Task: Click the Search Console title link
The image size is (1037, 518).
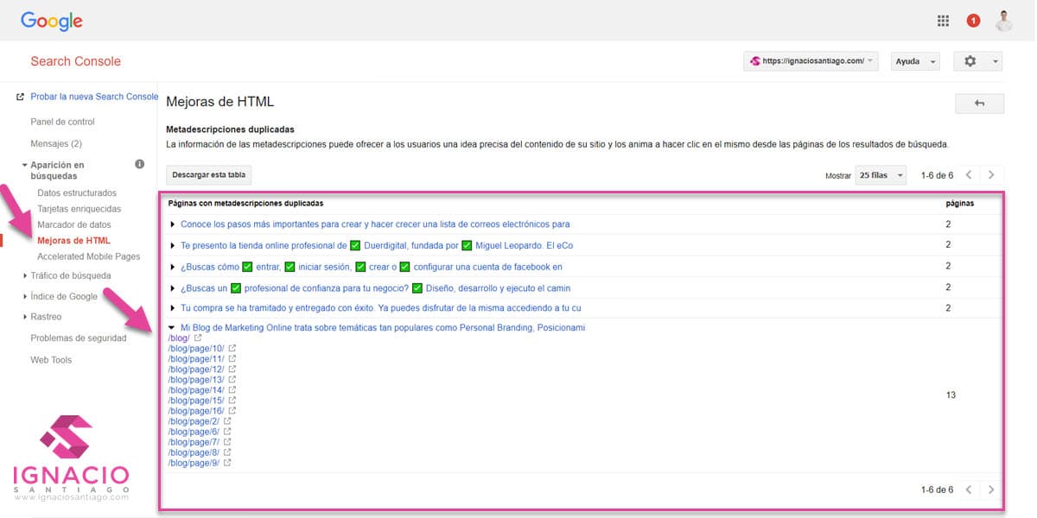Action: pyautogui.click(x=75, y=61)
